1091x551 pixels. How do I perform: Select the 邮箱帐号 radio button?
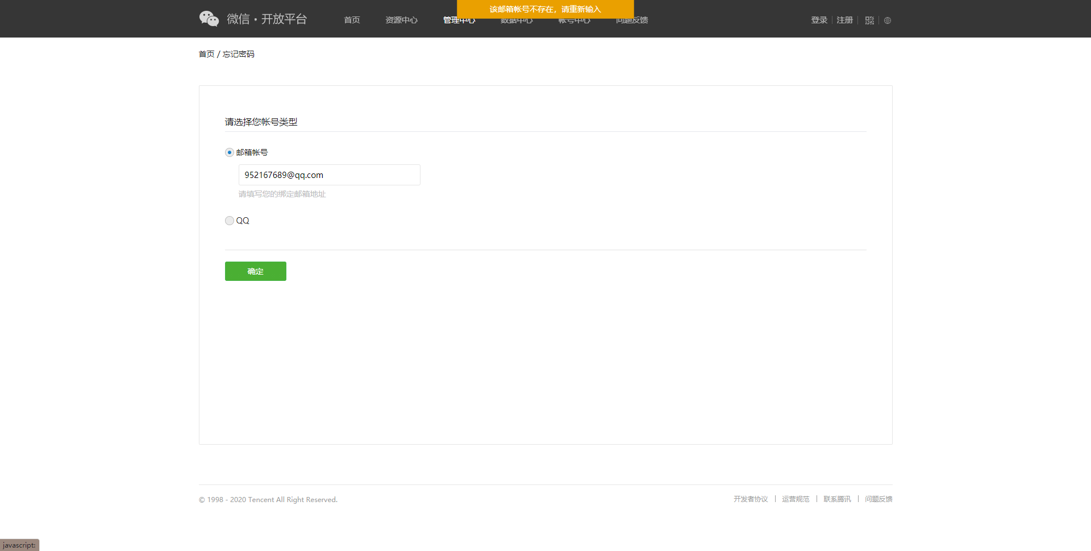[230, 152]
